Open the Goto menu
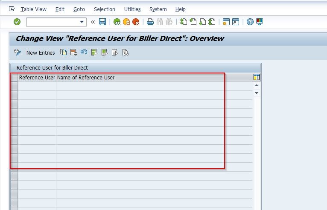 pos(79,9)
